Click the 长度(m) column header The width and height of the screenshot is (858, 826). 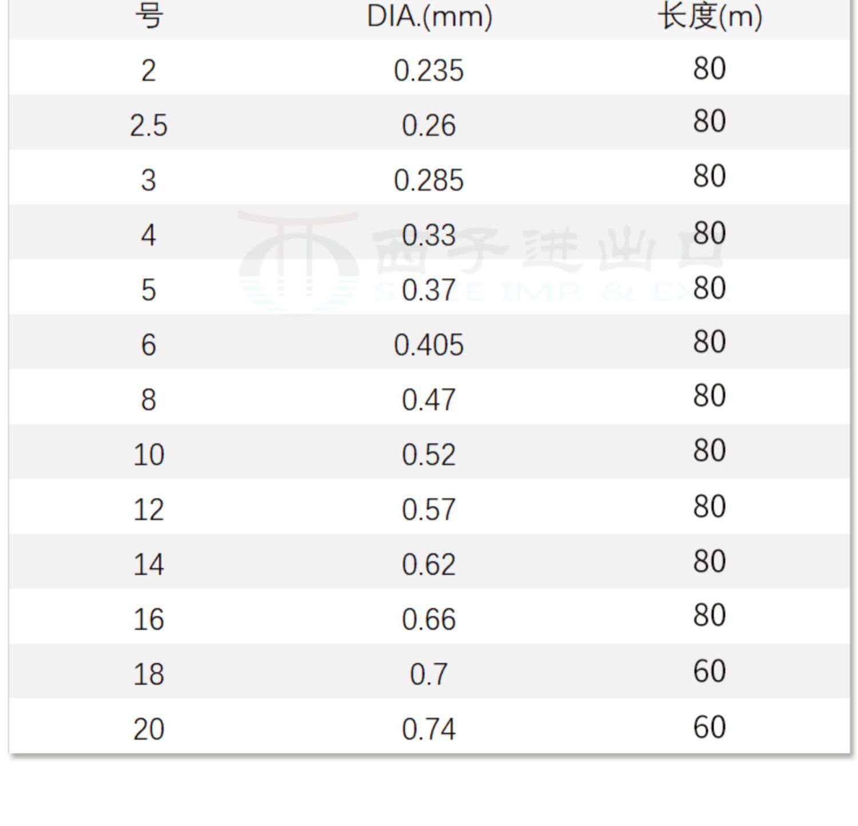[x=710, y=17]
